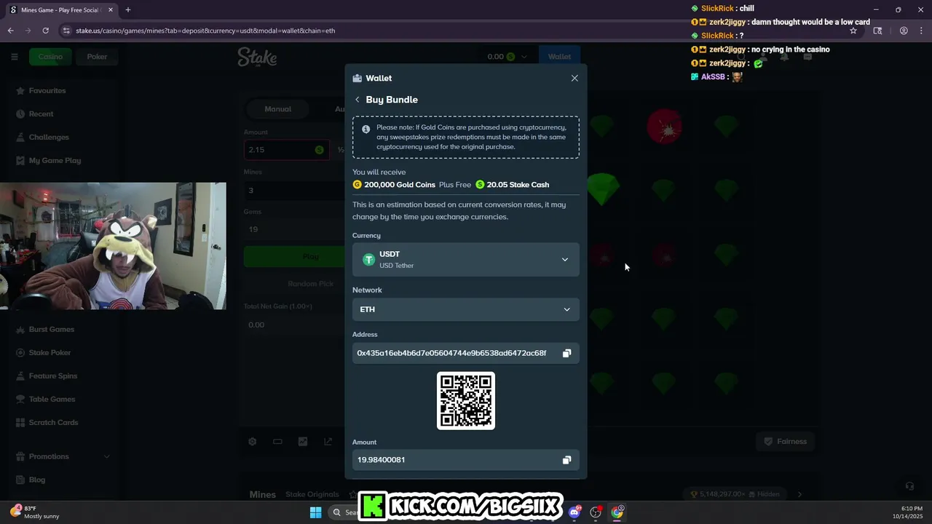Close the Mines Game browser tab
The image size is (932, 524).
point(111,10)
